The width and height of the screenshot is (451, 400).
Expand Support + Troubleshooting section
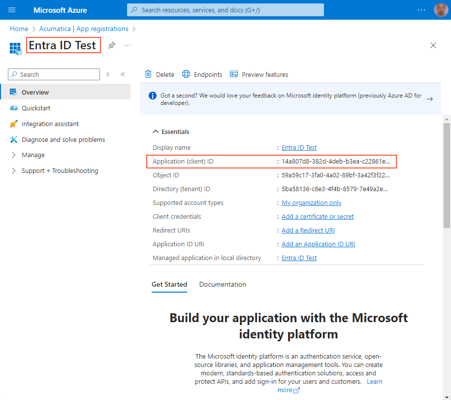point(60,170)
